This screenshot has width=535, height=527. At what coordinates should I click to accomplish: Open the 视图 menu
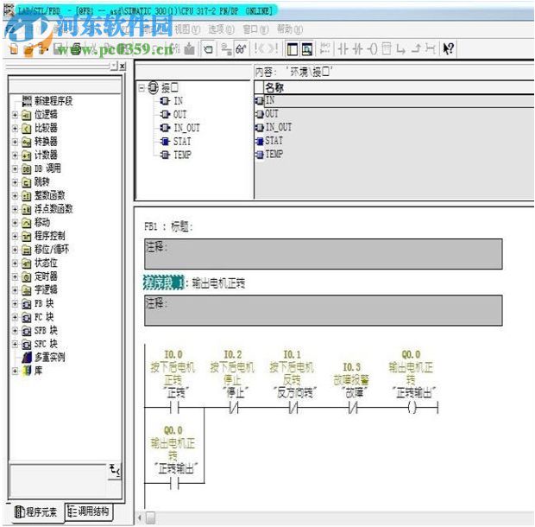187,29
